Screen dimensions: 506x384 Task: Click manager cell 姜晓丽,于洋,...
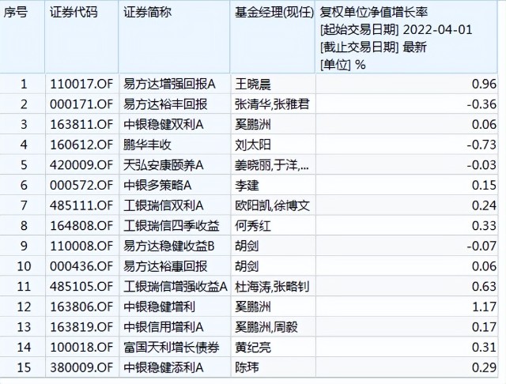pyautogui.click(x=272, y=165)
